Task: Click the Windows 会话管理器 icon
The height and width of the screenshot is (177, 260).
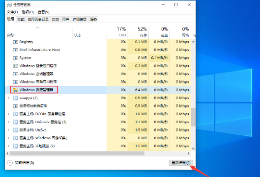Action: (x=15, y=74)
